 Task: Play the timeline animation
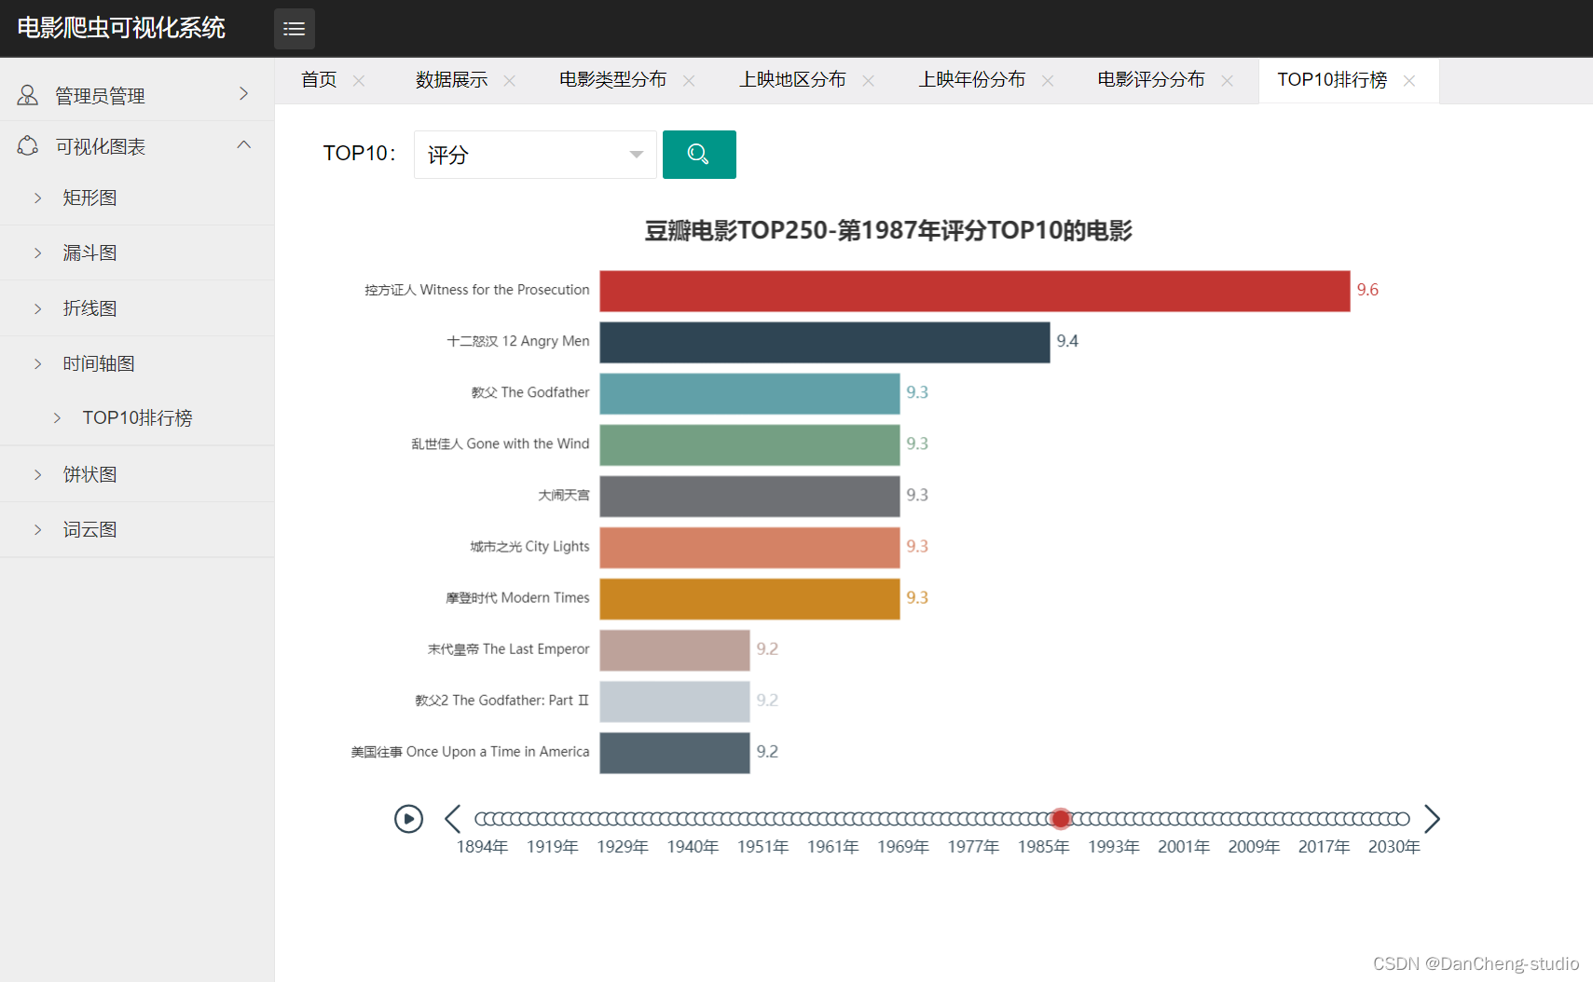pyautogui.click(x=408, y=819)
